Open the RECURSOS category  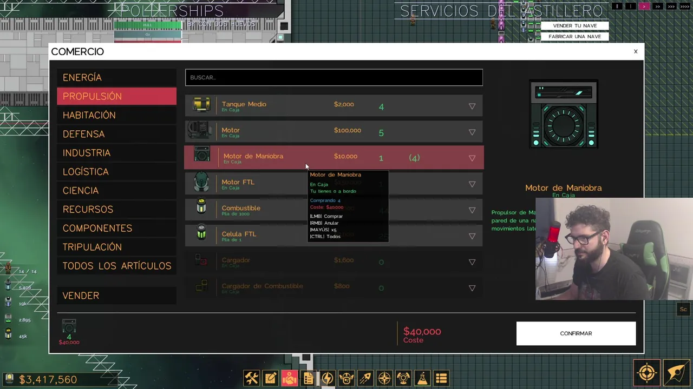pyautogui.click(x=116, y=209)
